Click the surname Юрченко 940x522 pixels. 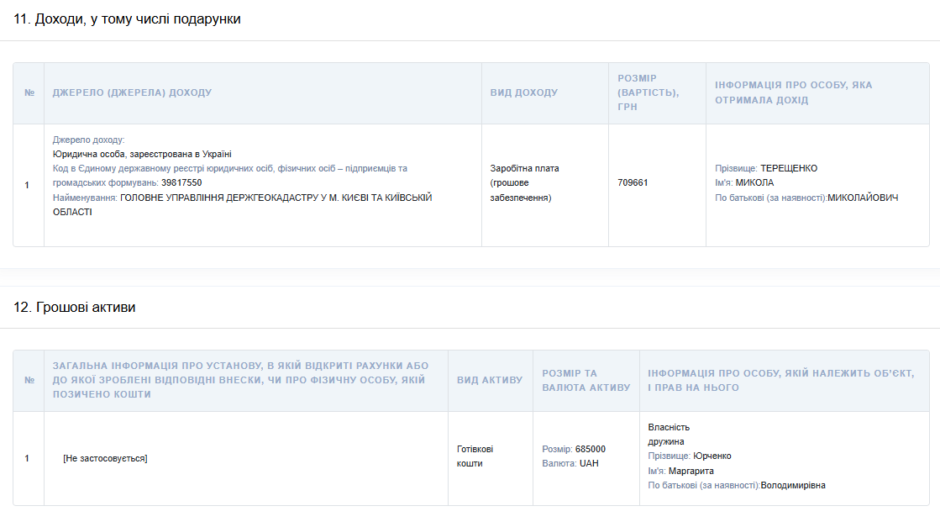coord(712,456)
